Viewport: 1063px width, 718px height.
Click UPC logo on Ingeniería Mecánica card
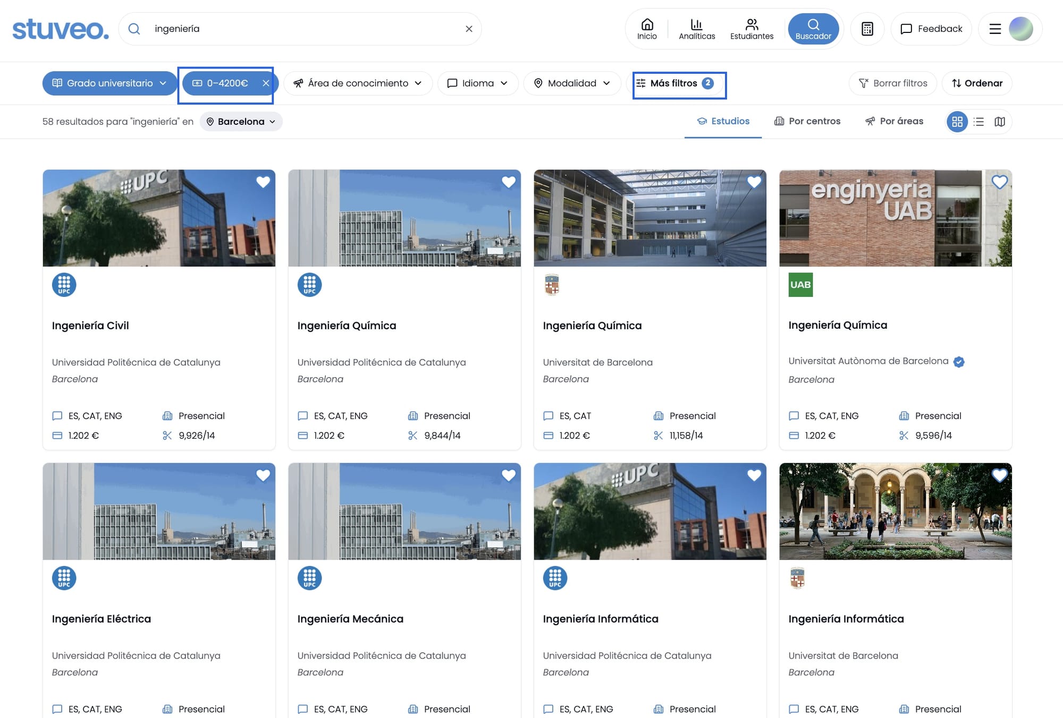[x=309, y=578]
